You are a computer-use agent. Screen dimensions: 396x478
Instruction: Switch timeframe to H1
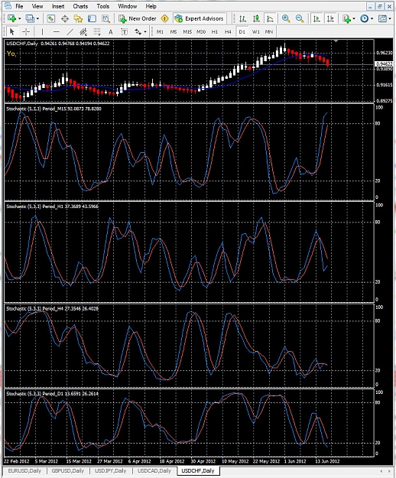(215, 31)
